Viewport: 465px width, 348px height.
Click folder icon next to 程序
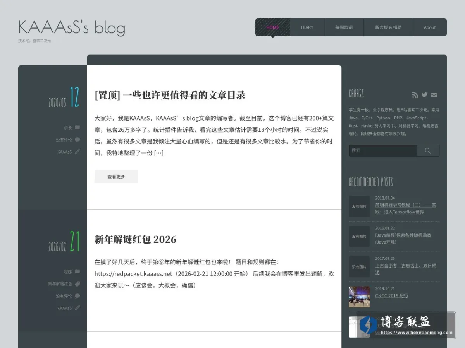pyautogui.click(x=77, y=271)
